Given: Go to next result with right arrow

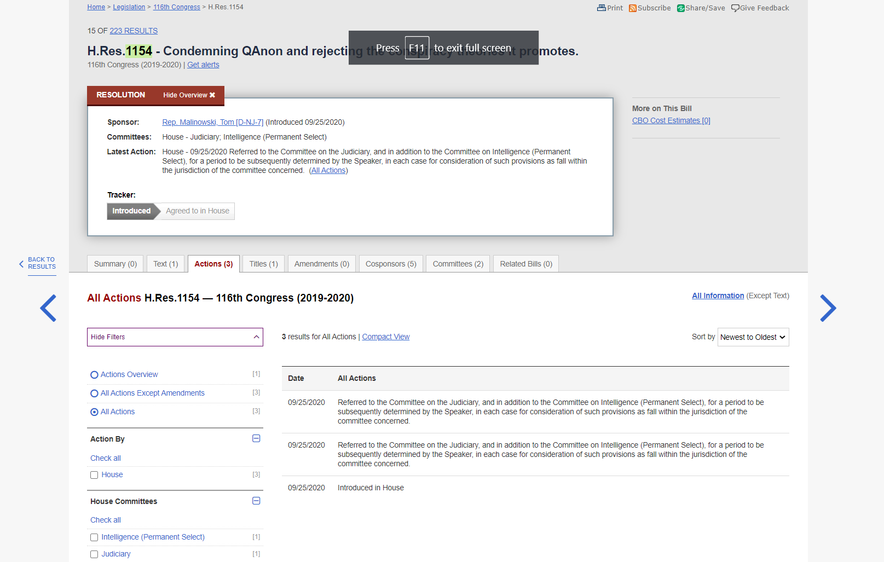Looking at the screenshot, I should pos(828,308).
